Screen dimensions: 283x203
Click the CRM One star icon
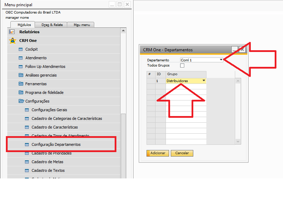12,41
